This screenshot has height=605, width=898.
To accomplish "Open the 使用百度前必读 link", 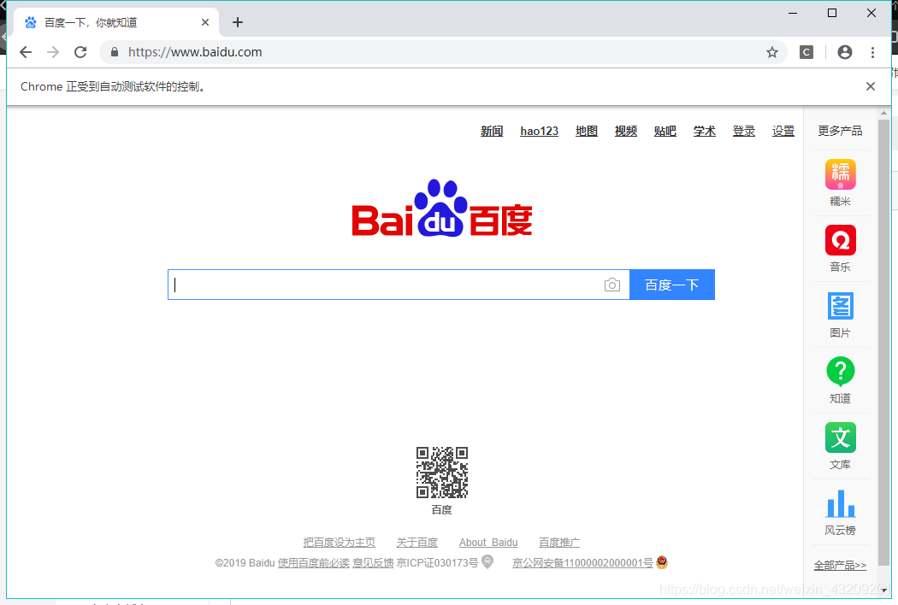I will click(313, 562).
